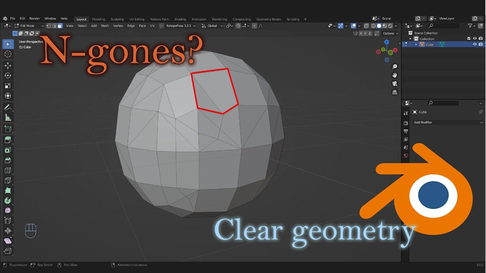Click the pan hand viewport icon
The height and width of the screenshot is (273, 486).
click(x=394, y=75)
